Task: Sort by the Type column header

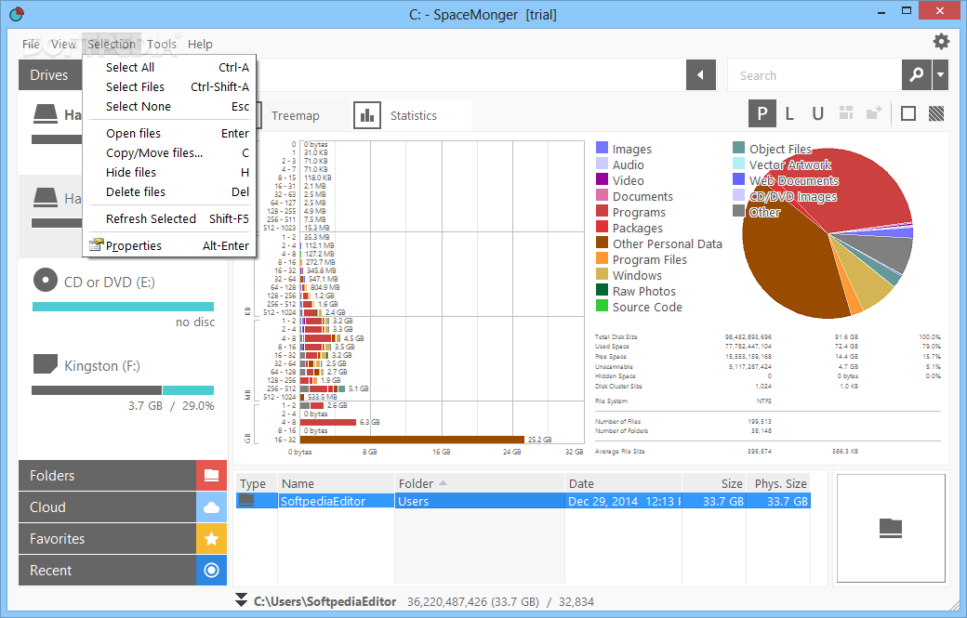Action: (256, 483)
